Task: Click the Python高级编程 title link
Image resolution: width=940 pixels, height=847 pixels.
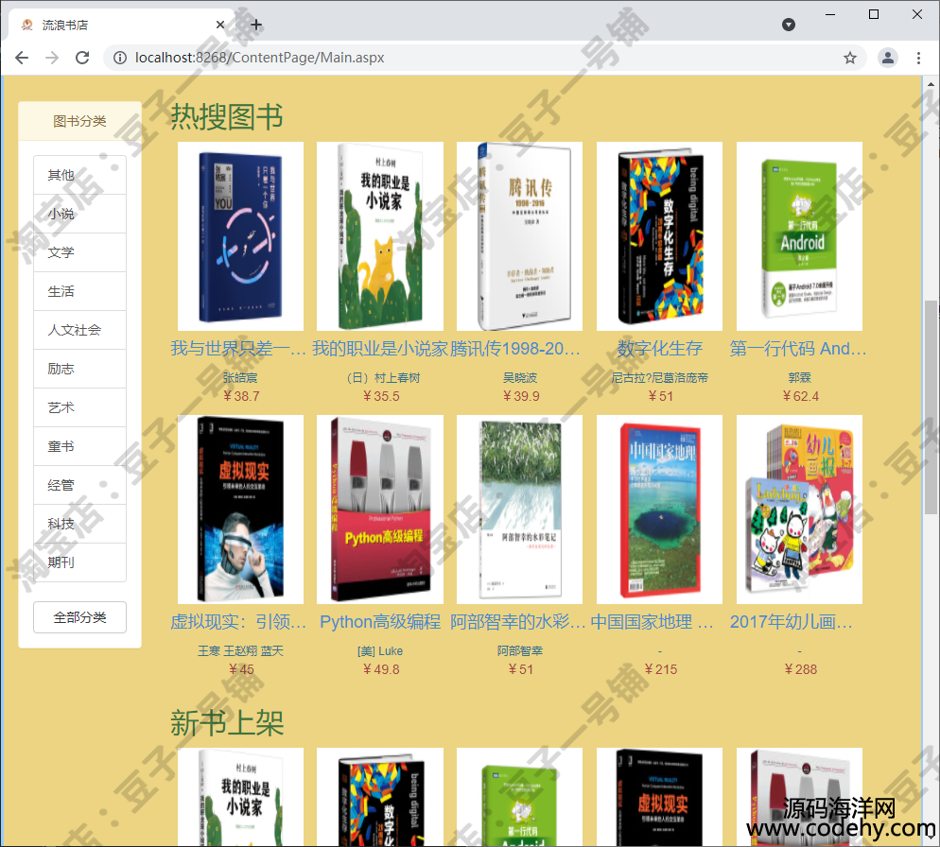Action: point(380,622)
